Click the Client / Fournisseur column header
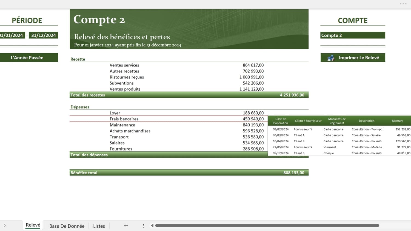This screenshot has height=231, width=411. point(308,121)
